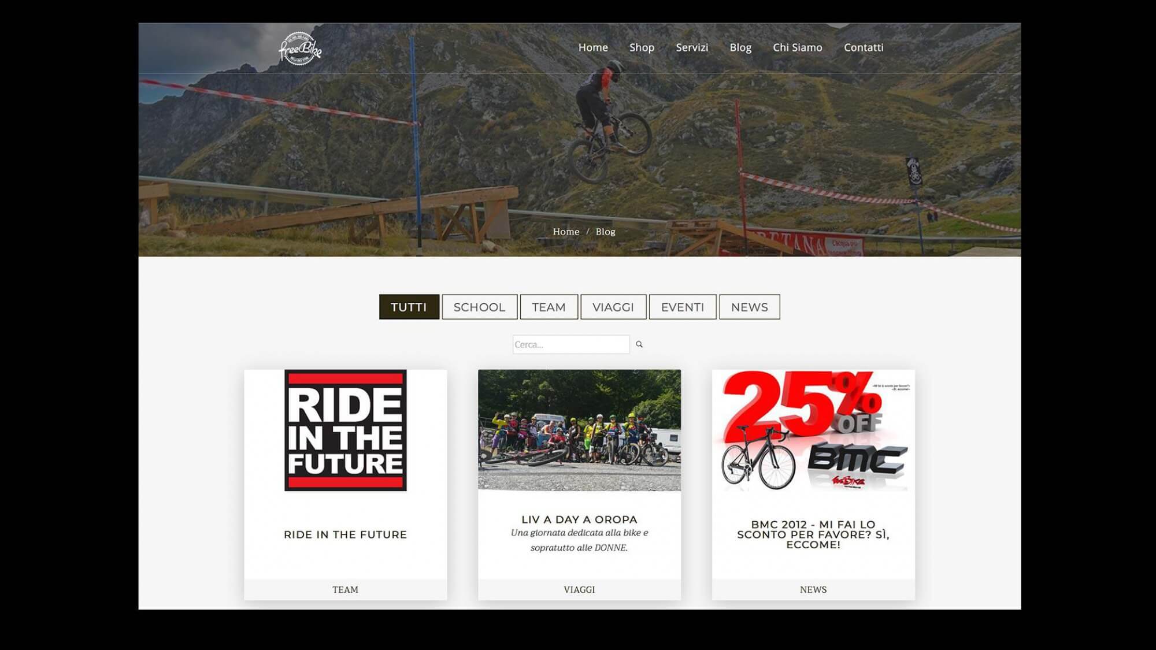The image size is (1156, 650).
Task: Click the BMC 2012 post title
Action: (x=813, y=534)
